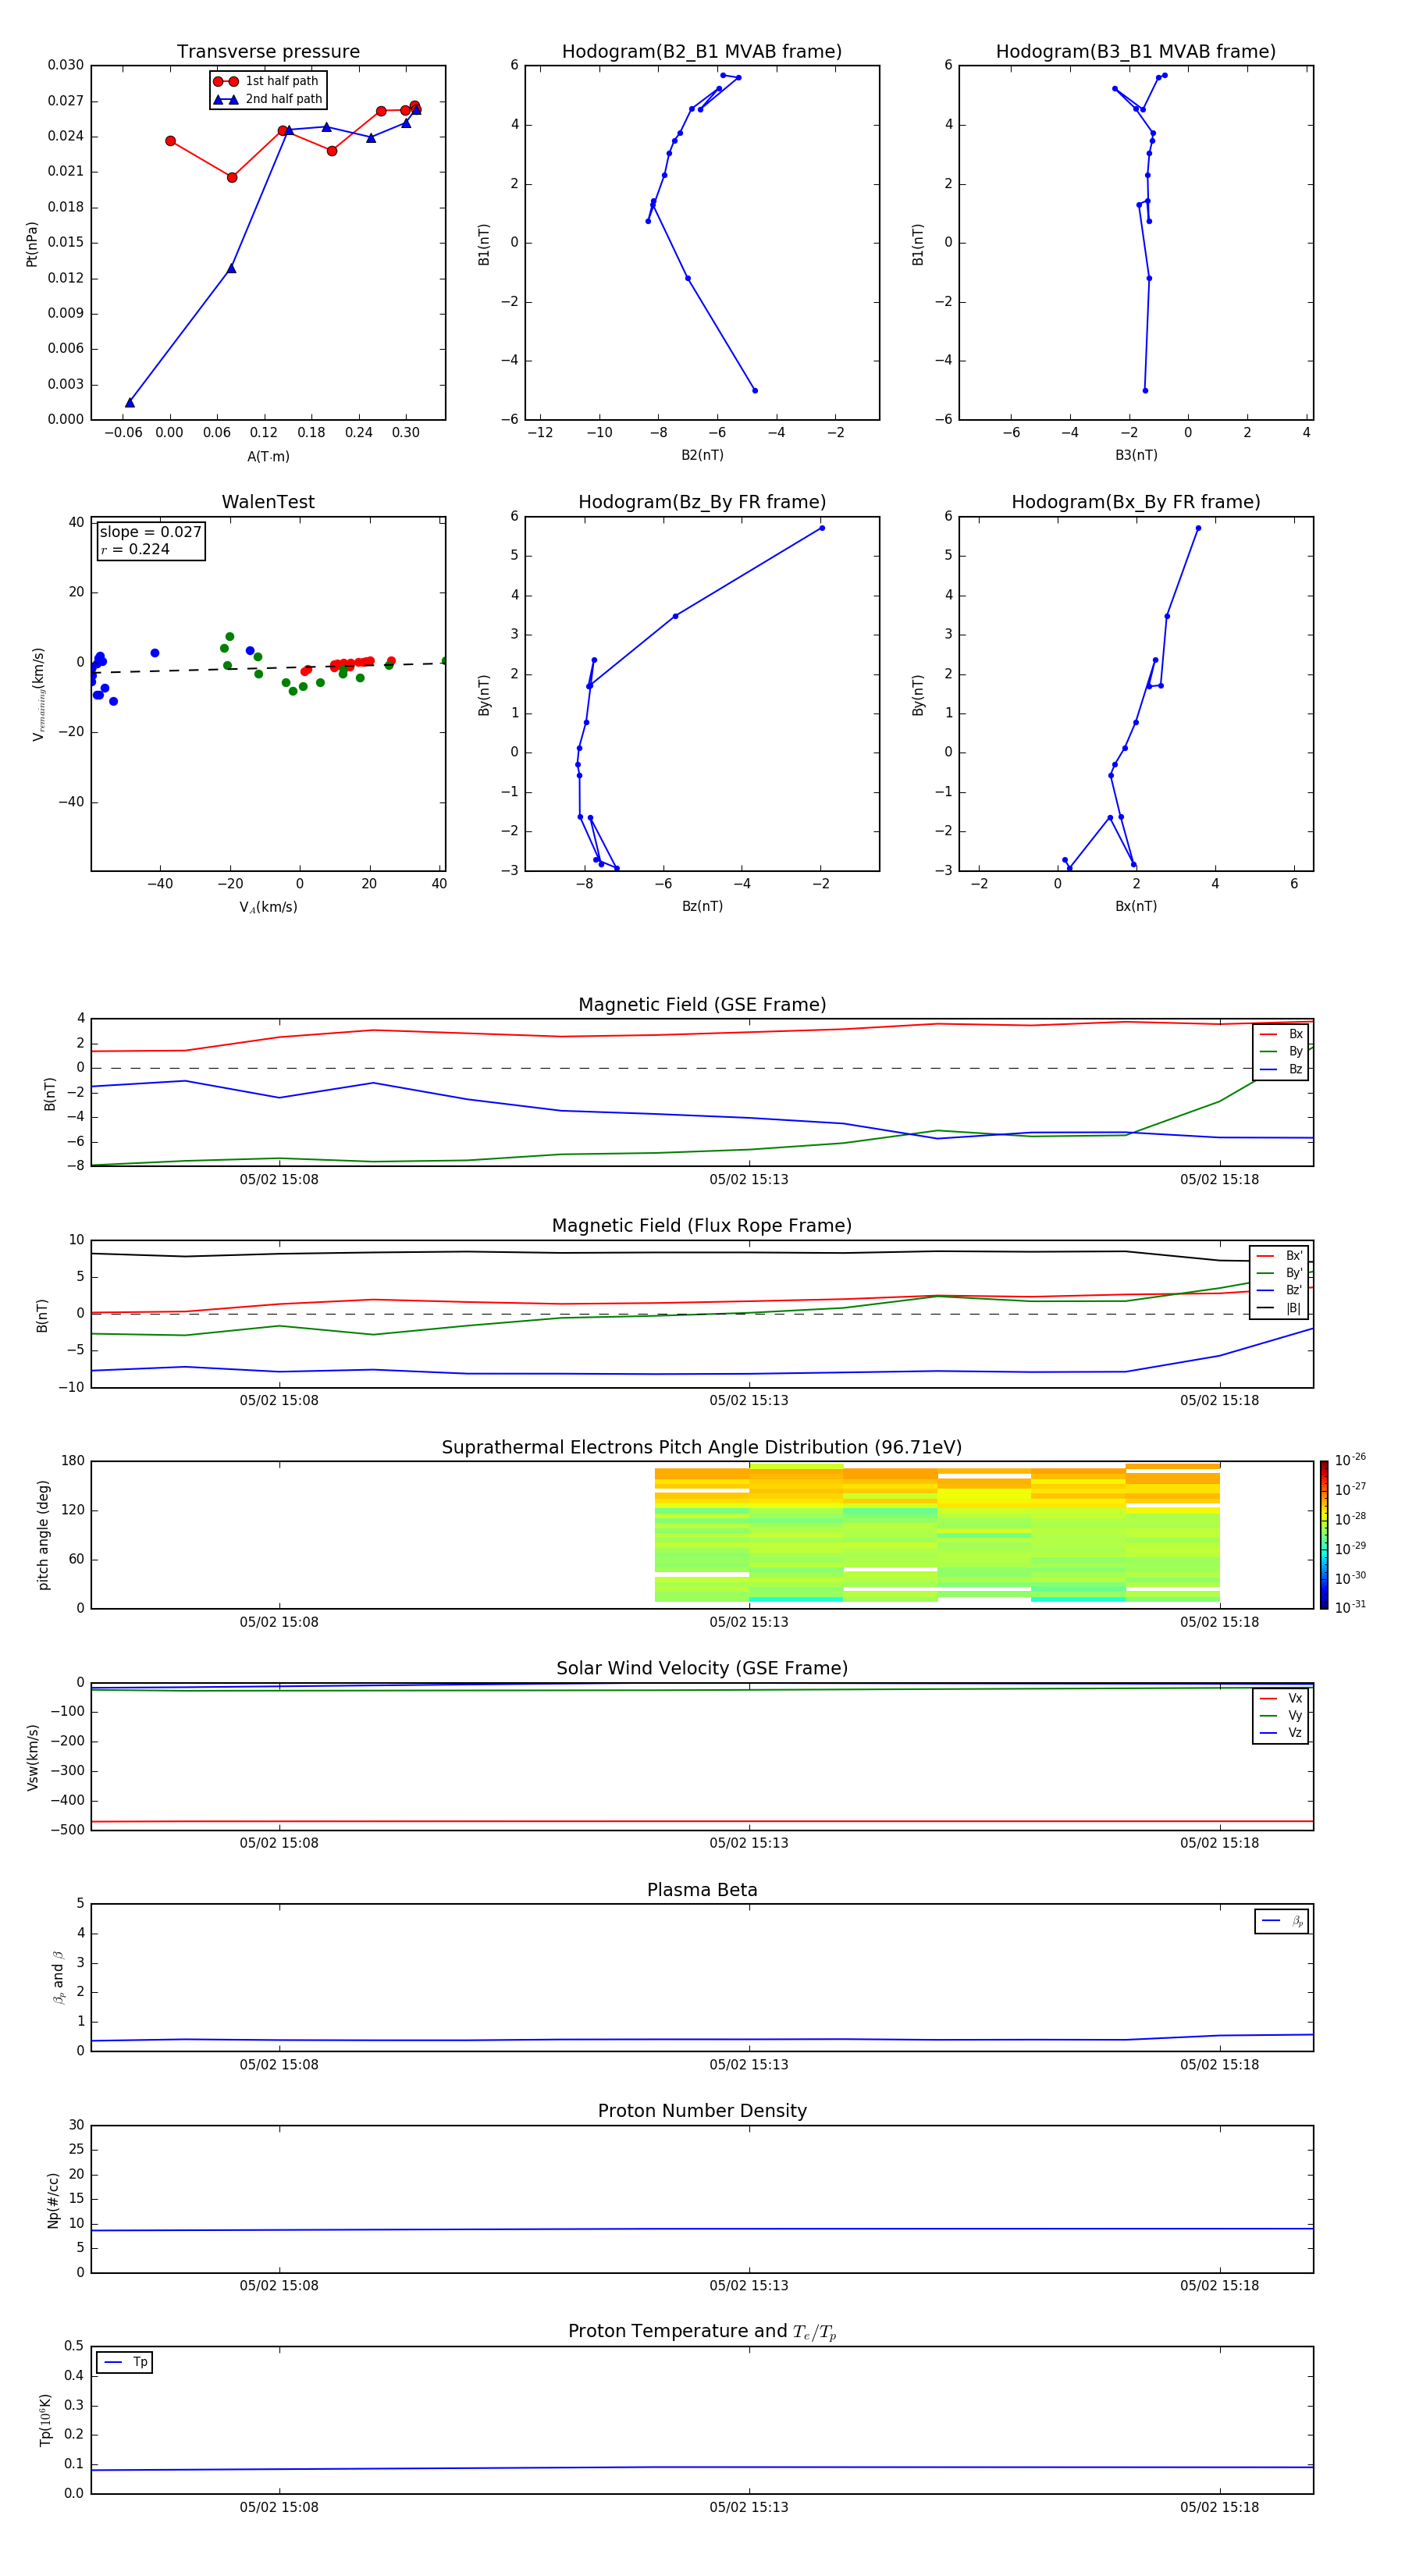The image size is (1405, 2576).
Task: Click the 'VA(km/s)' axis label
Action: [x=268, y=907]
